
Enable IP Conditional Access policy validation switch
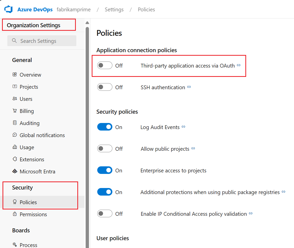(x=105, y=214)
